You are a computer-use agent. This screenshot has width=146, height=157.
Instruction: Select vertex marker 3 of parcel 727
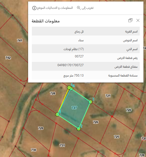click(x=91, y=102)
